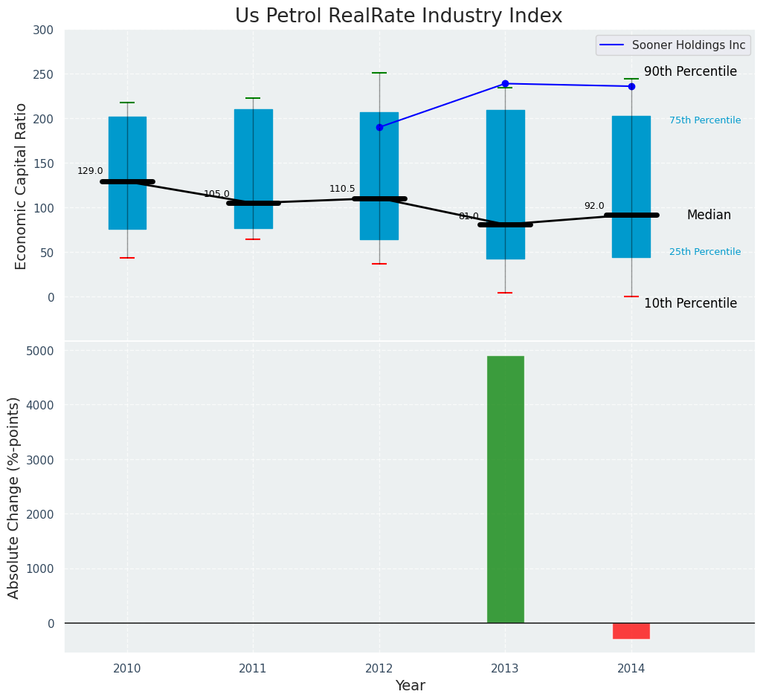
Task: Pick the Sooner Holdings 2014 data point
Action: [x=631, y=86]
